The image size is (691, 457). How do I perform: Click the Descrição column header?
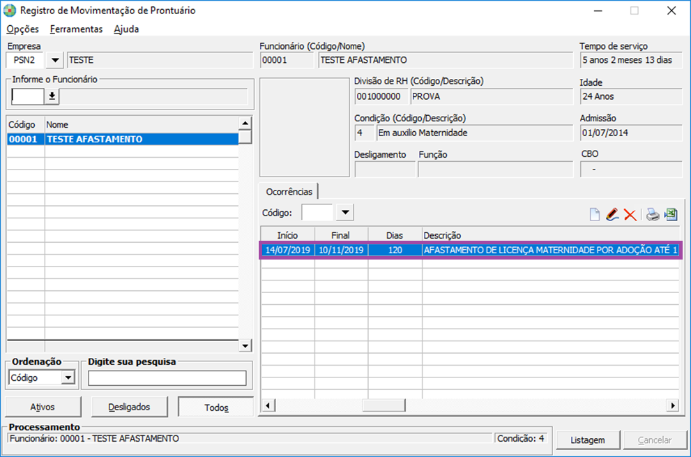point(550,236)
